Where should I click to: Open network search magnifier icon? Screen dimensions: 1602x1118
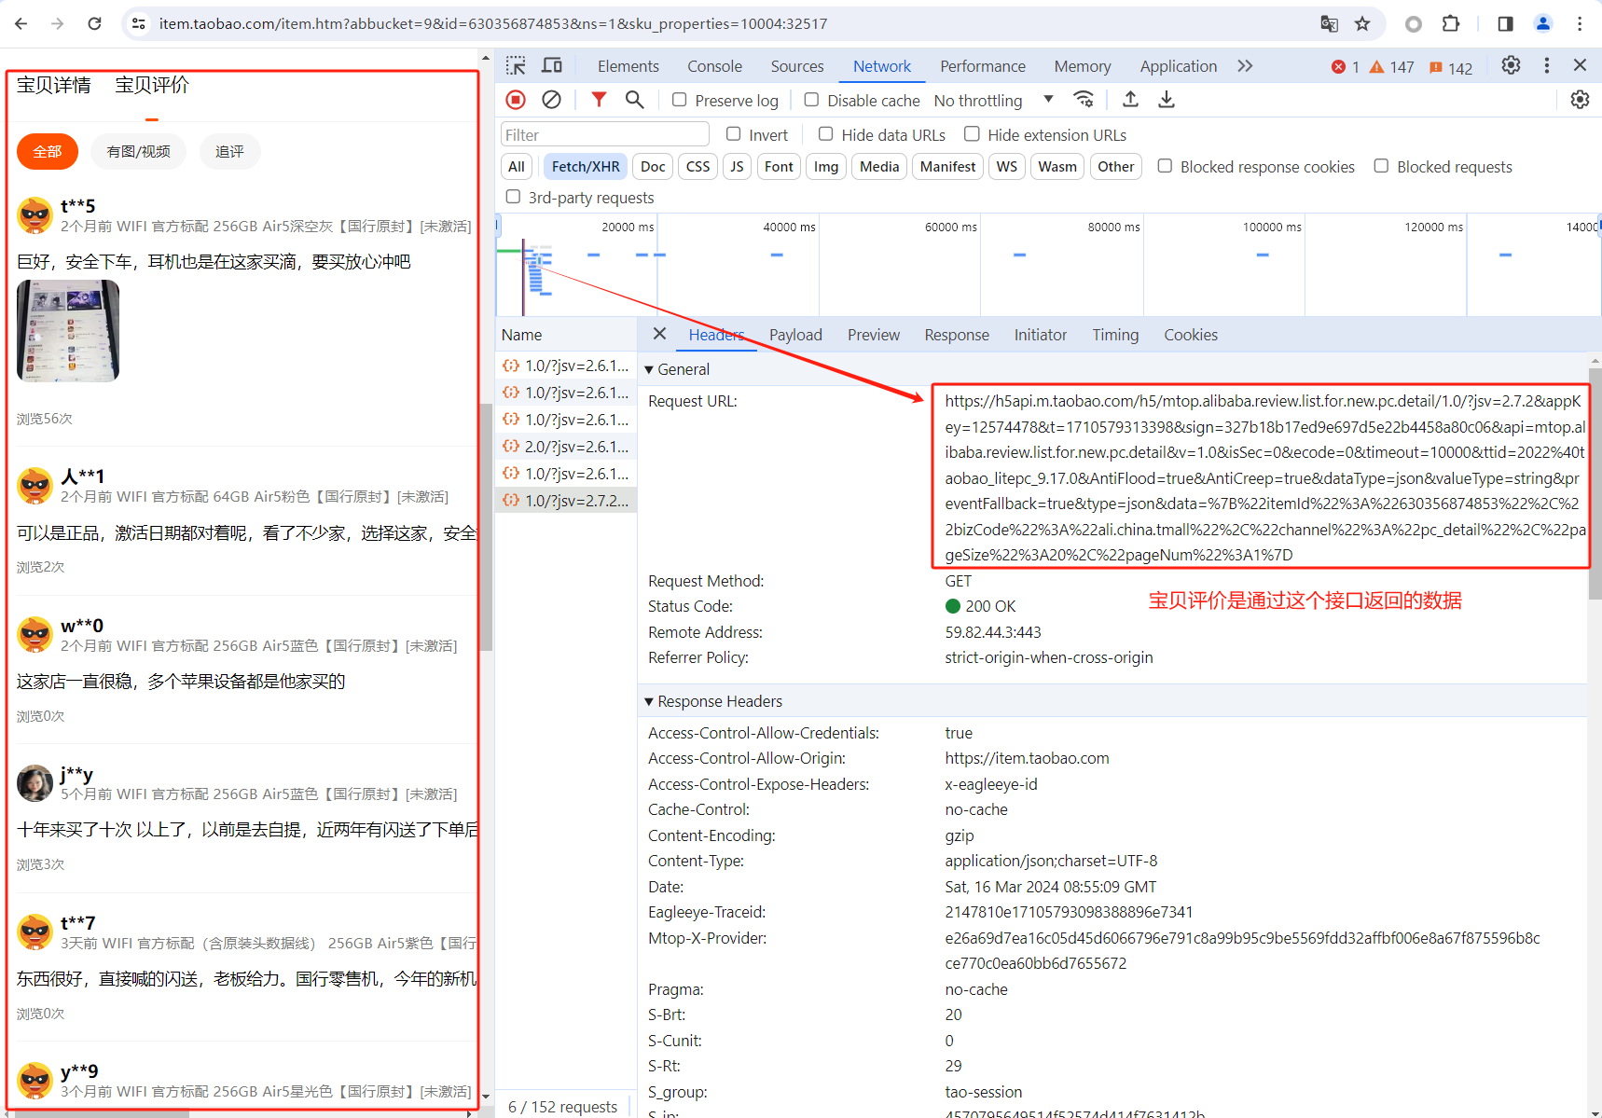(x=634, y=100)
